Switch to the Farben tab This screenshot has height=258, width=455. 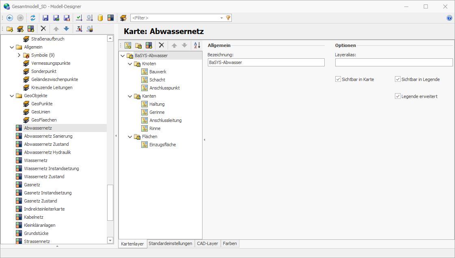(x=230, y=243)
